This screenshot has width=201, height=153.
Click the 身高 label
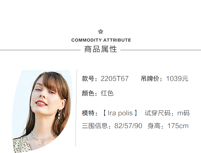155,126
